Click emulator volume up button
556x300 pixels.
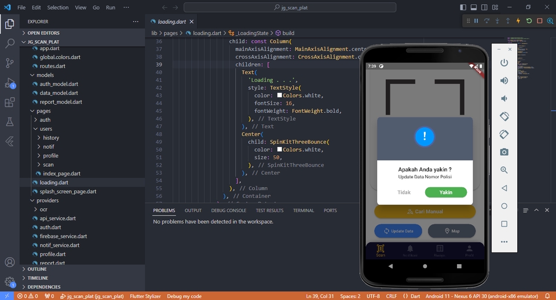click(504, 81)
